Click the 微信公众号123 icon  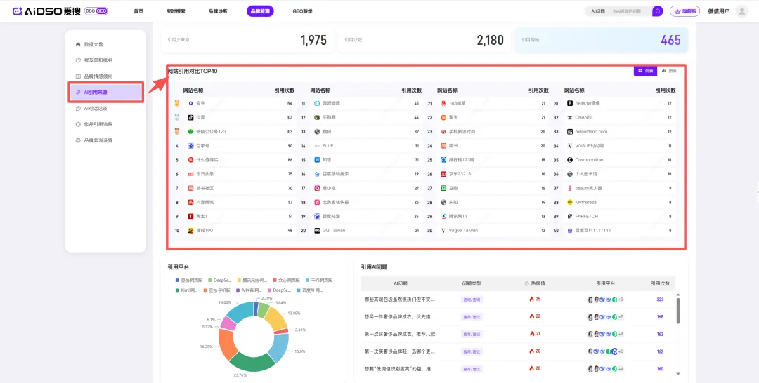coord(190,131)
